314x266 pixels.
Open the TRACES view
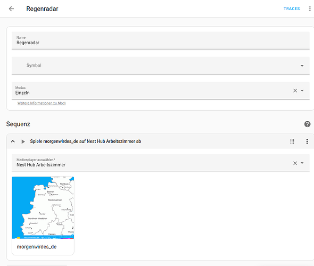click(x=292, y=9)
